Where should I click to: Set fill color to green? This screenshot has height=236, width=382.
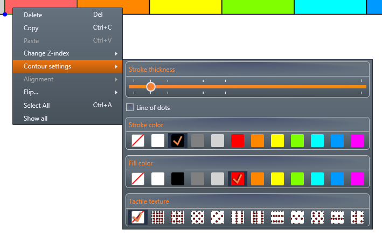(x=297, y=179)
